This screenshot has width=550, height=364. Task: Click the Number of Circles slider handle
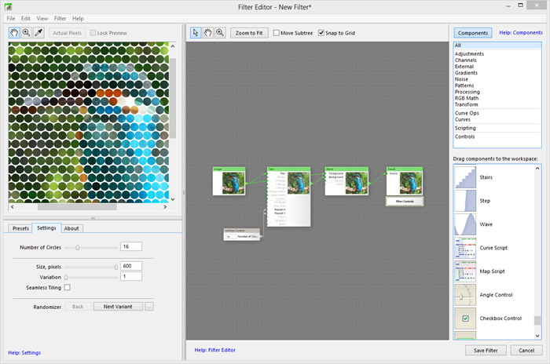pos(77,247)
